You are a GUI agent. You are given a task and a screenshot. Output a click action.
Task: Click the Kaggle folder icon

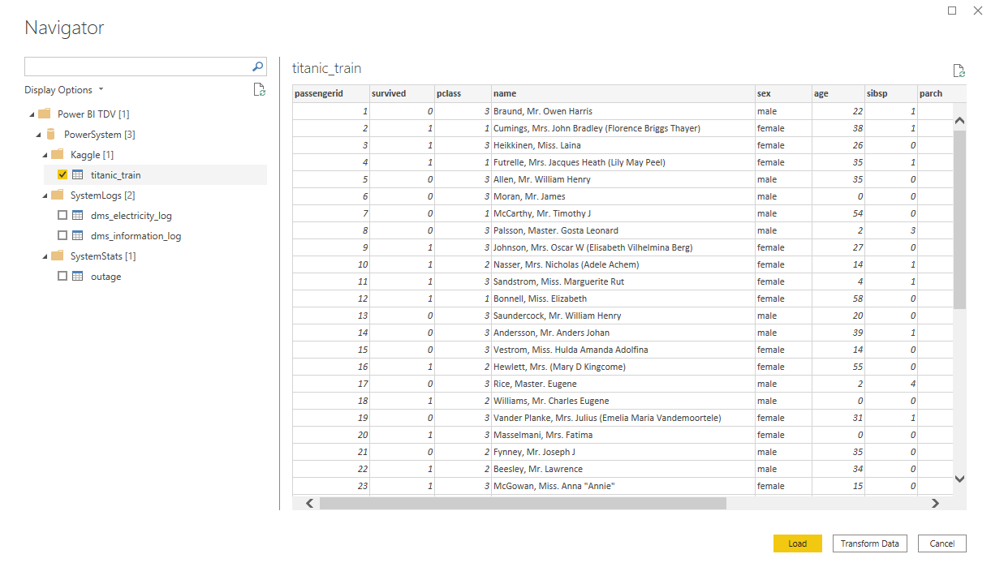point(58,155)
